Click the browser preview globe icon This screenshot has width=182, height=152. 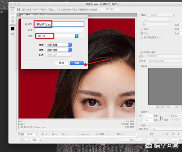click(34, 140)
